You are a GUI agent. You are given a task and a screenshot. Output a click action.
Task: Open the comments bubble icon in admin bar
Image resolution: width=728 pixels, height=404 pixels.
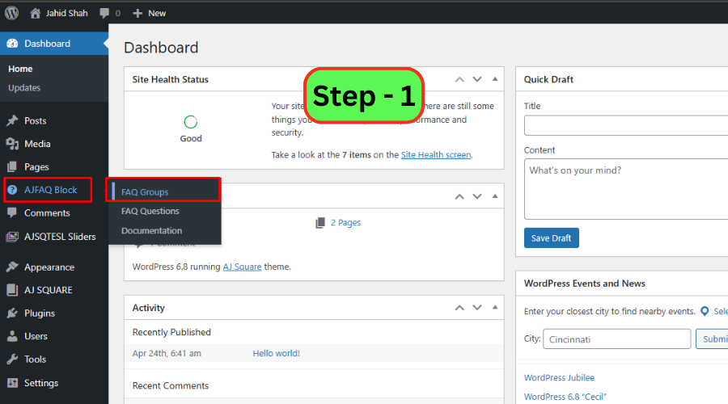104,13
